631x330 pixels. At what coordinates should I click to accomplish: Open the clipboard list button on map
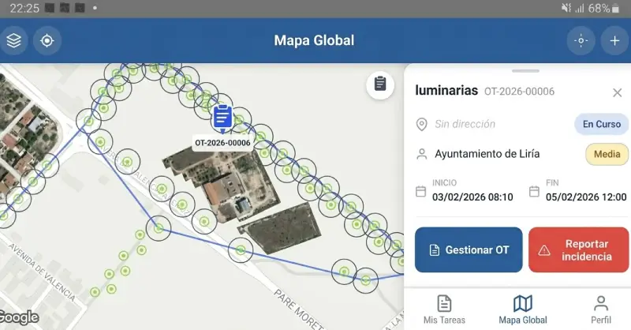380,84
